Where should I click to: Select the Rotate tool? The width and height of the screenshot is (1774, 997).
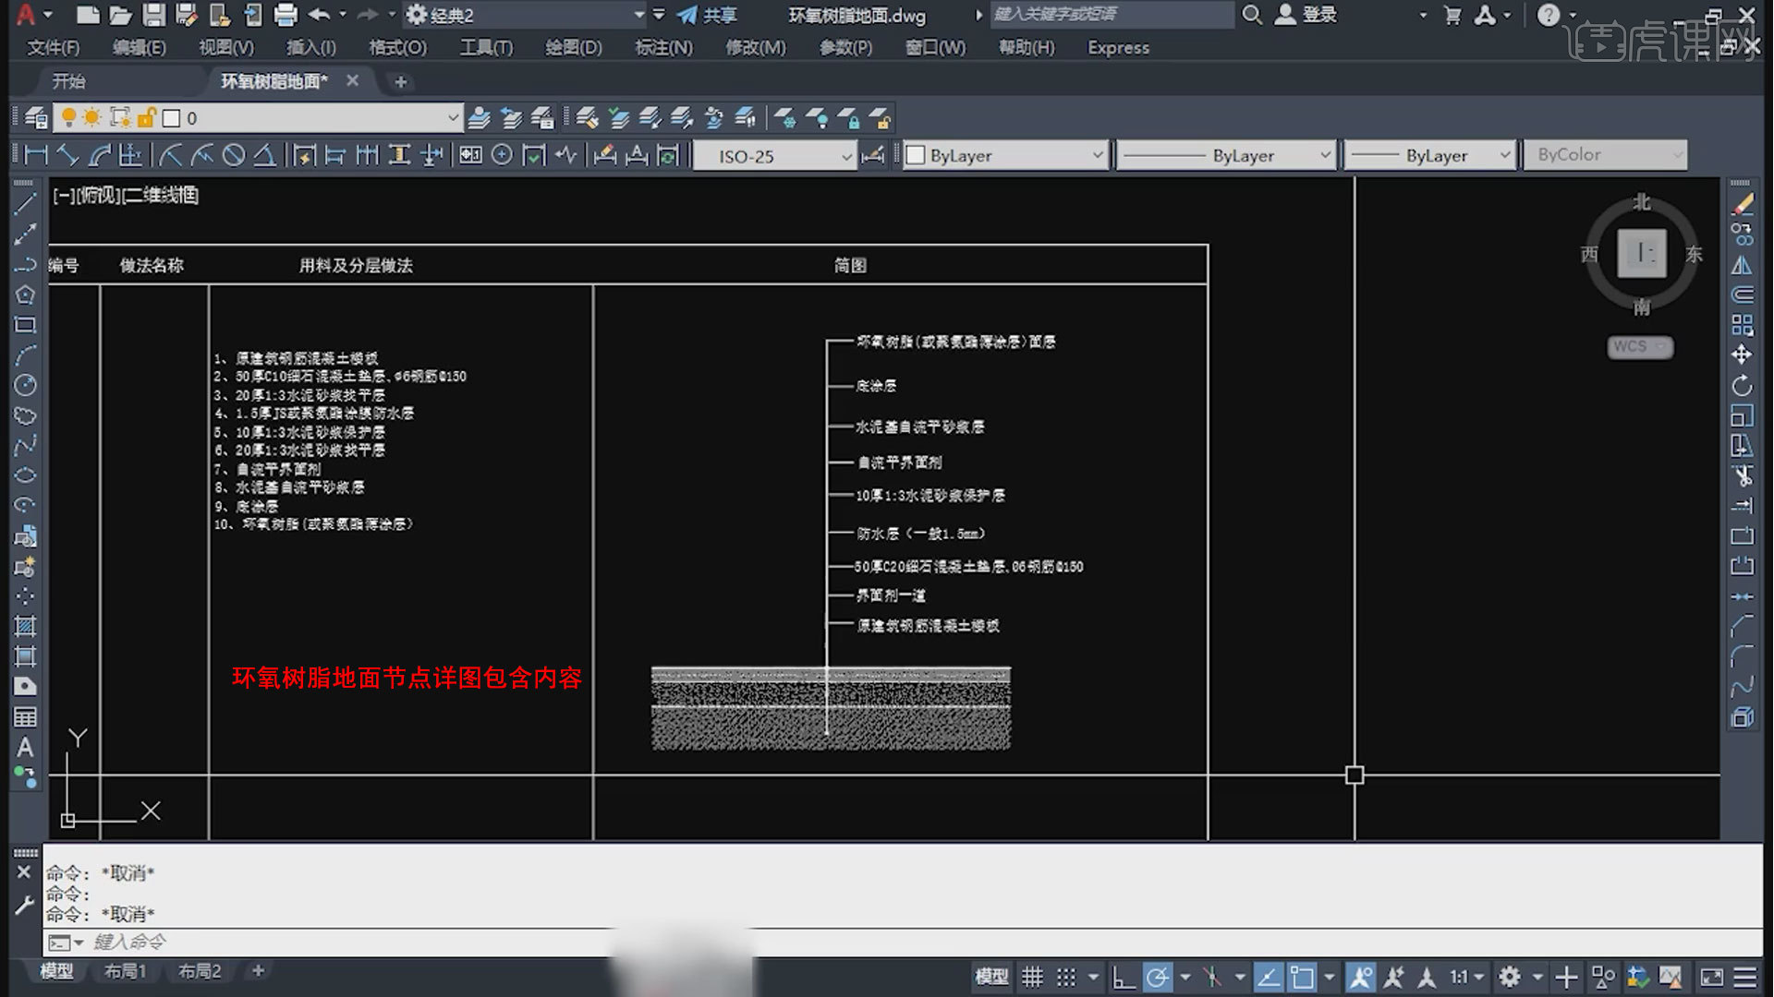pos(1742,385)
